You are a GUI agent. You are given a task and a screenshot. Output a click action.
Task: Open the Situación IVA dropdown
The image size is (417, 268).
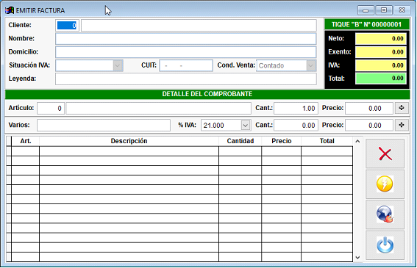(x=118, y=65)
